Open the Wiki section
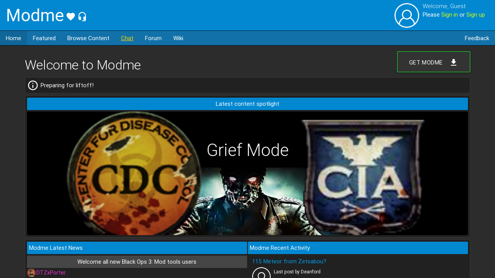 pyautogui.click(x=178, y=38)
